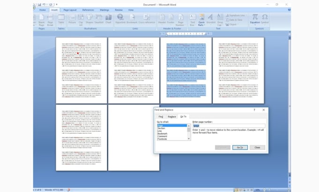The width and height of the screenshot is (319, 192).
Task: Open the Quick Parts menu
Action: 201,20
